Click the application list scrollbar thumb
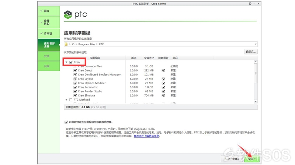This screenshot has height=165, width=295. click(x=256, y=73)
